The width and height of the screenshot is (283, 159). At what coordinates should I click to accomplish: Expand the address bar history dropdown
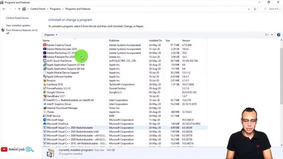[249, 9]
